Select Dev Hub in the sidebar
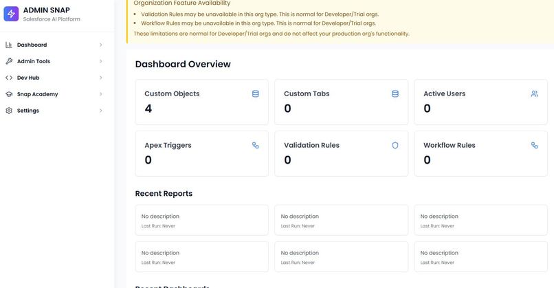Image resolution: width=554 pixels, height=288 pixels. 54,78
